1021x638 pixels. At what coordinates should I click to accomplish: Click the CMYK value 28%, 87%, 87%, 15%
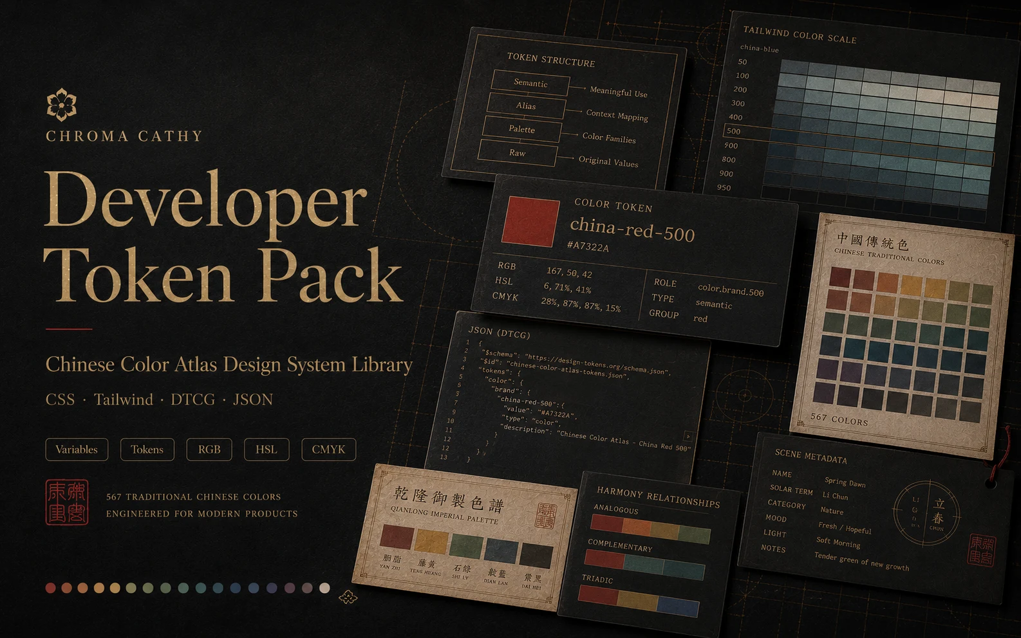pos(581,304)
